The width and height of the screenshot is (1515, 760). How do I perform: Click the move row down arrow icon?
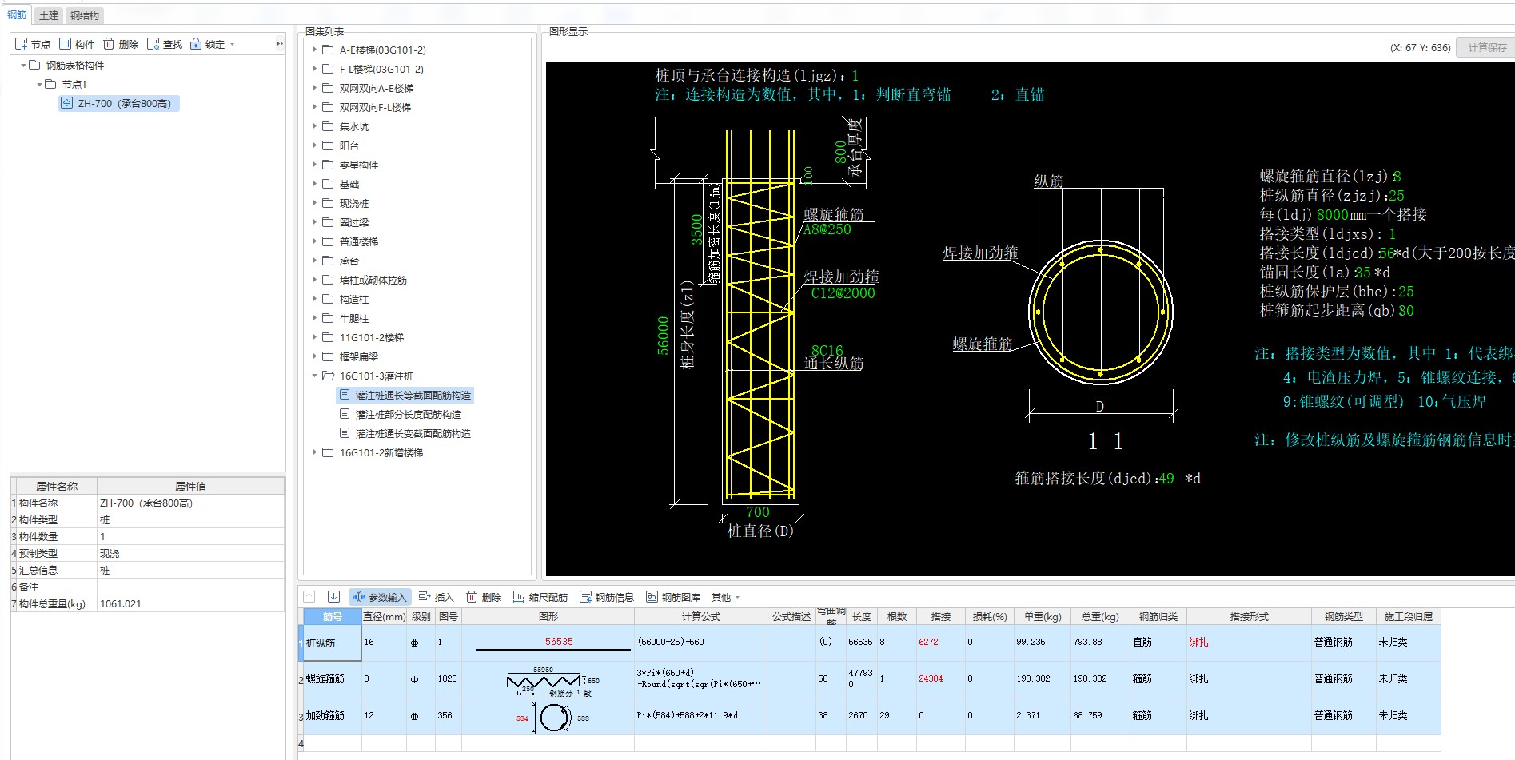click(x=334, y=596)
